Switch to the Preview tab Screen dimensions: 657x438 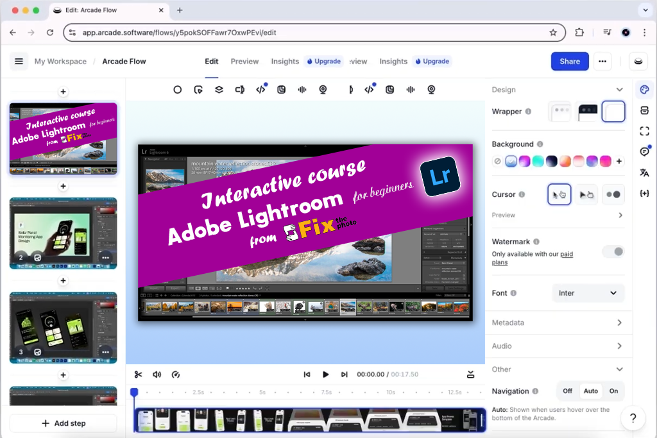[244, 62]
